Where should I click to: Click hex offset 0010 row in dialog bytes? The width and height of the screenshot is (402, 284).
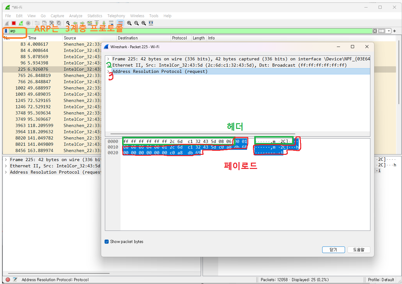113,147
